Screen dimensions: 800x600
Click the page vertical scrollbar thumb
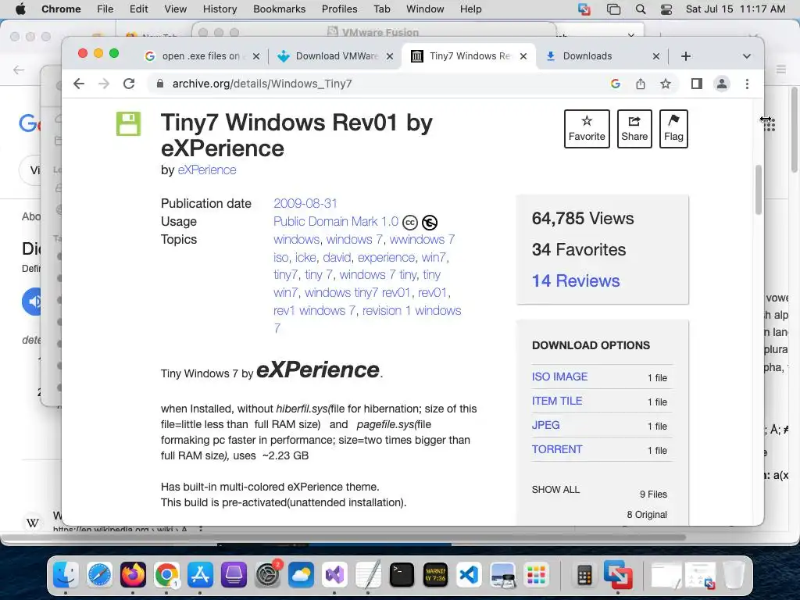(x=758, y=190)
